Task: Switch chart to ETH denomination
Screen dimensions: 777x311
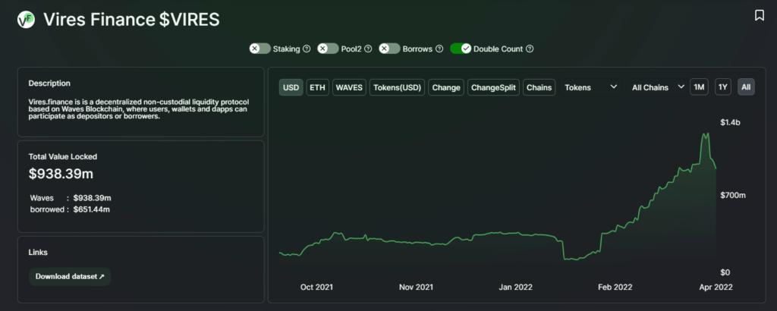Action: point(317,87)
